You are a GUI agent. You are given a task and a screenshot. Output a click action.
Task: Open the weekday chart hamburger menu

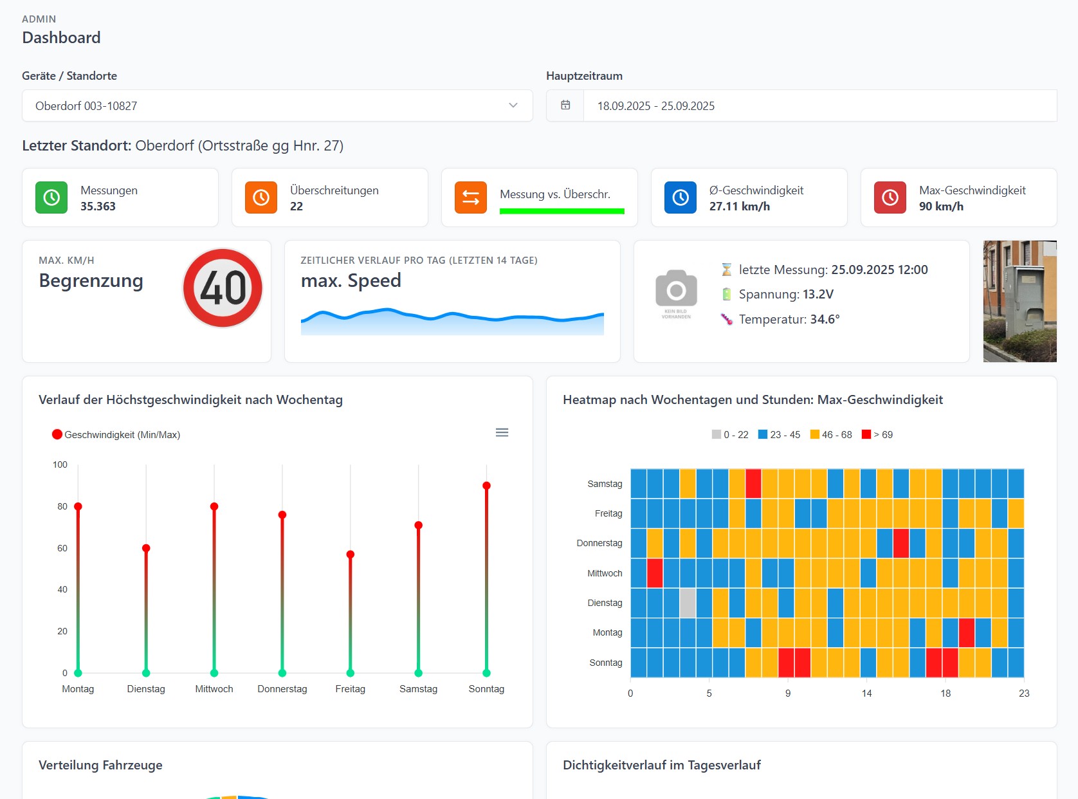(502, 433)
